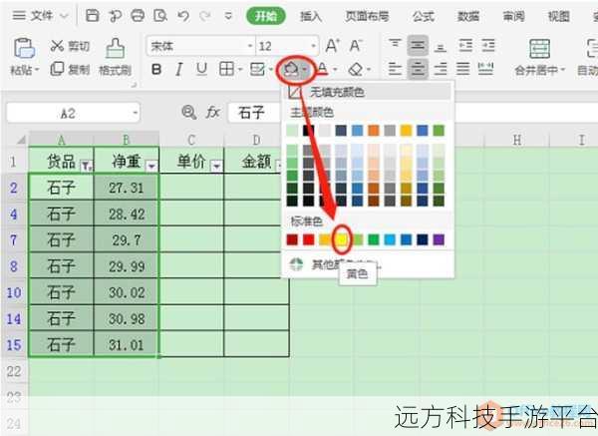This screenshot has width=598, height=436.
Task: Switch to the 数据 tab
Action: (468, 16)
